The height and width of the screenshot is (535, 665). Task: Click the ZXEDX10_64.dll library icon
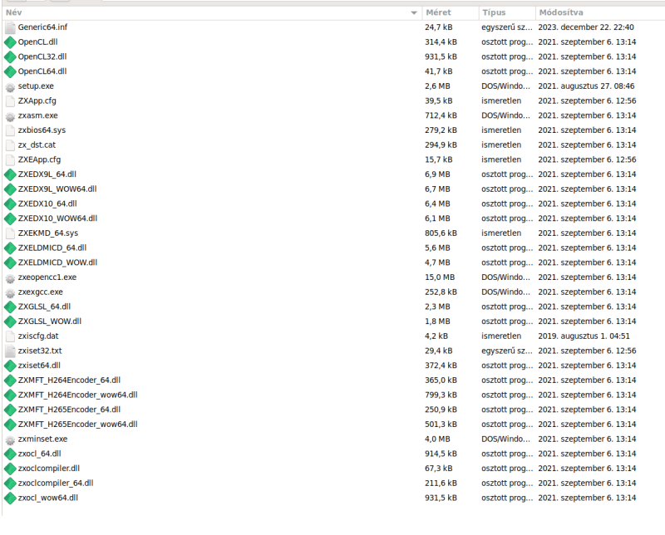click(x=10, y=204)
